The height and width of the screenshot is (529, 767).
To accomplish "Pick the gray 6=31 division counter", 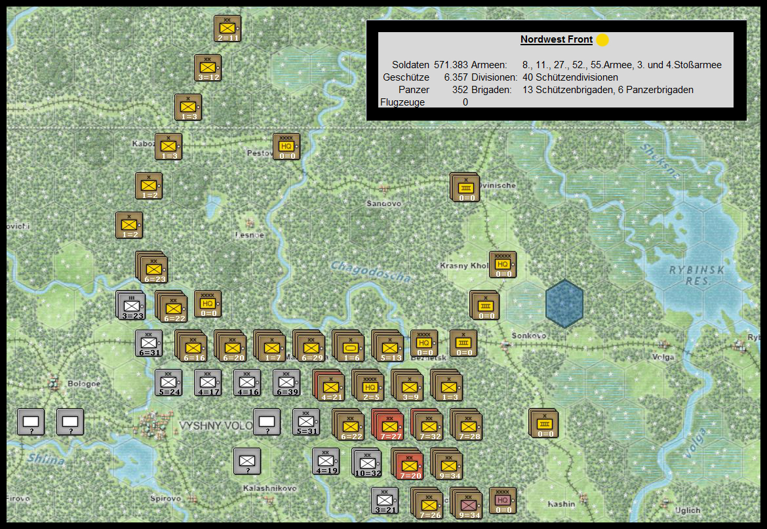I will (x=149, y=343).
